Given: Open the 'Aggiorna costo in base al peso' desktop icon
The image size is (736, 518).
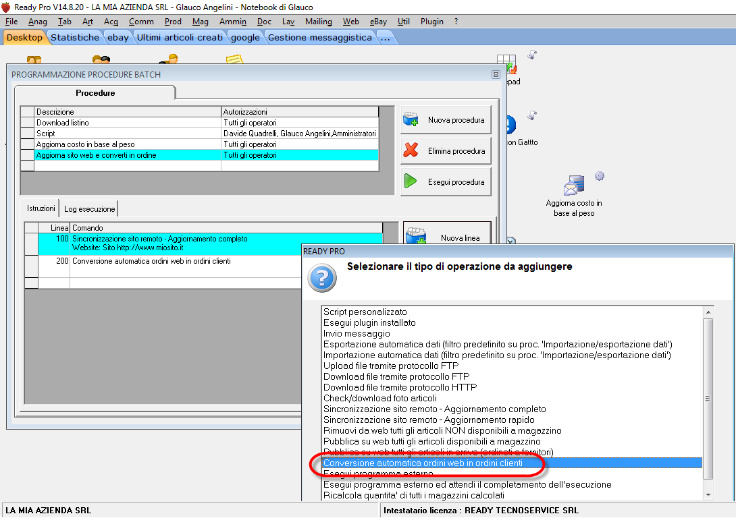Looking at the screenshot, I should coord(573,196).
